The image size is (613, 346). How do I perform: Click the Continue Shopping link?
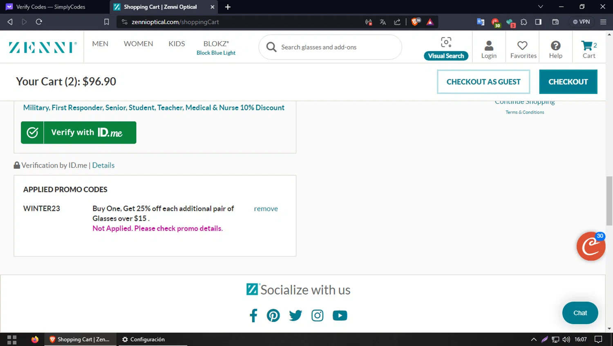coord(525,102)
